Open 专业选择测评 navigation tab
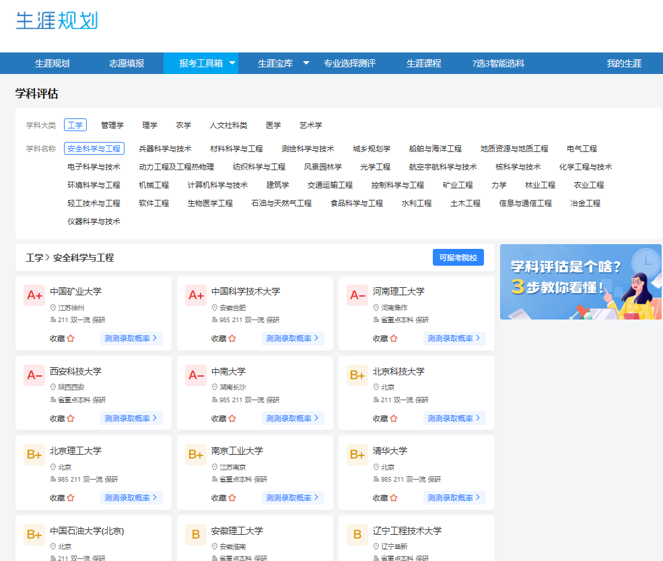 point(349,63)
